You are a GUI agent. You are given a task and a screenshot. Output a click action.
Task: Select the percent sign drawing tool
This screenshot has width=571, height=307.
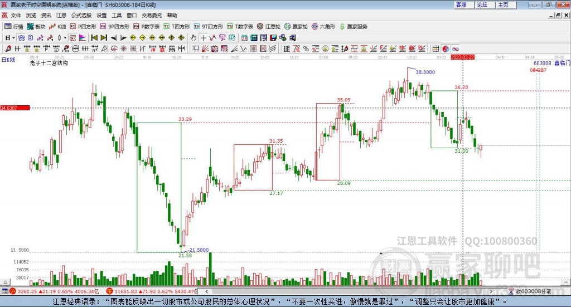click(306, 48)
